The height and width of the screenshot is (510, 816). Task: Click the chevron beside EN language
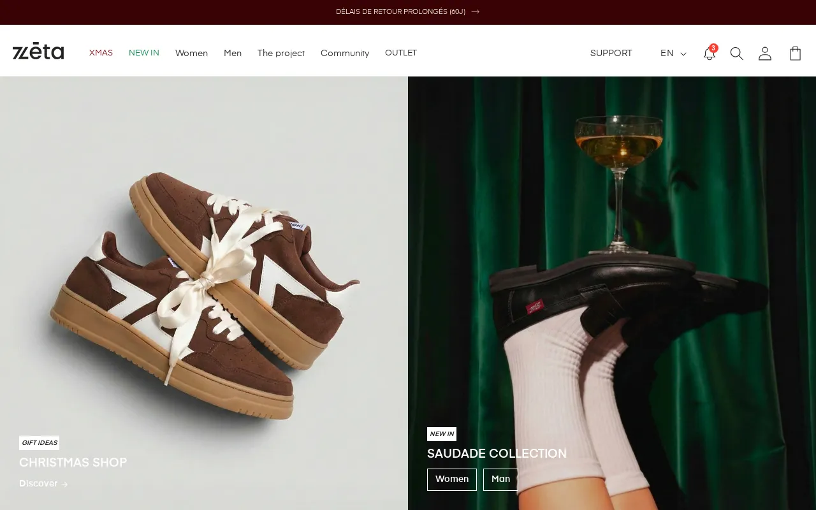click(683, 54)
